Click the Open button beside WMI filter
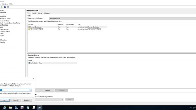 click(x=70, y=99)
